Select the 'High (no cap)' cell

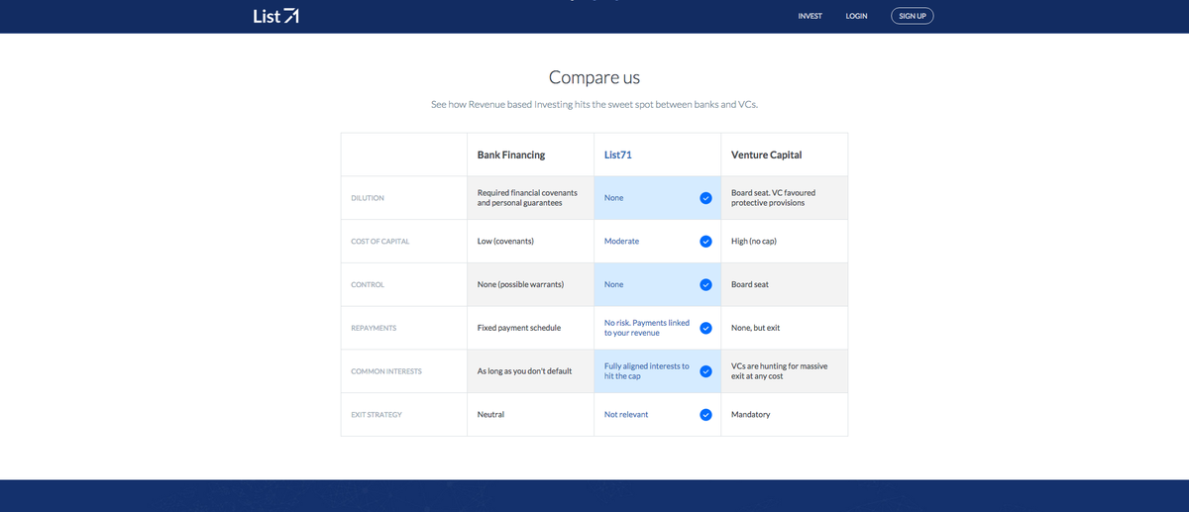784,242
